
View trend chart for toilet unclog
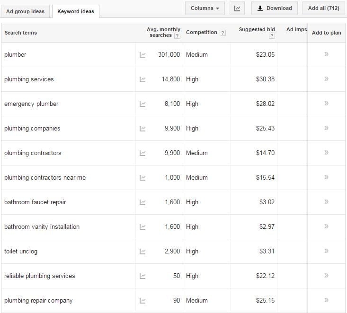[x=142, y=252]
